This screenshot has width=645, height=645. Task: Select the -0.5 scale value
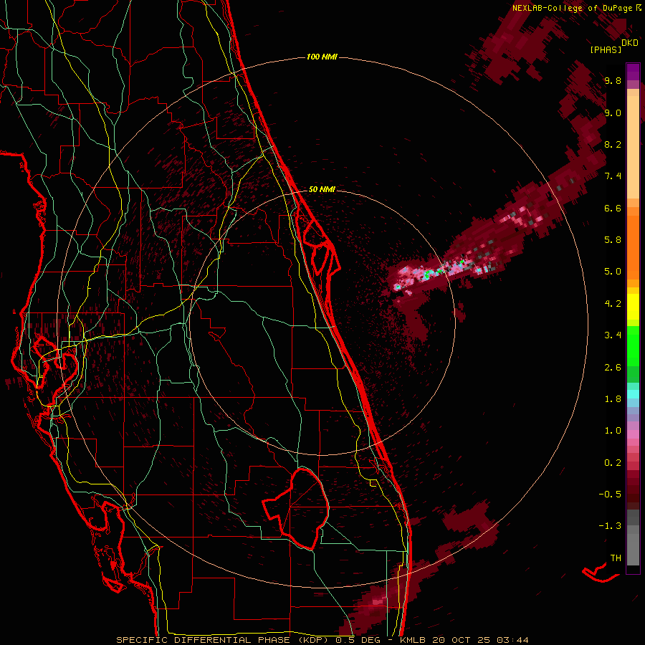point(610,494)
